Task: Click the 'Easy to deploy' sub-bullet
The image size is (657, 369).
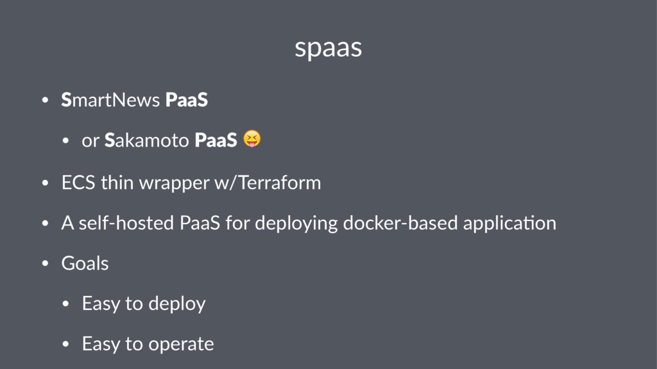Action: tap(144, 304)
